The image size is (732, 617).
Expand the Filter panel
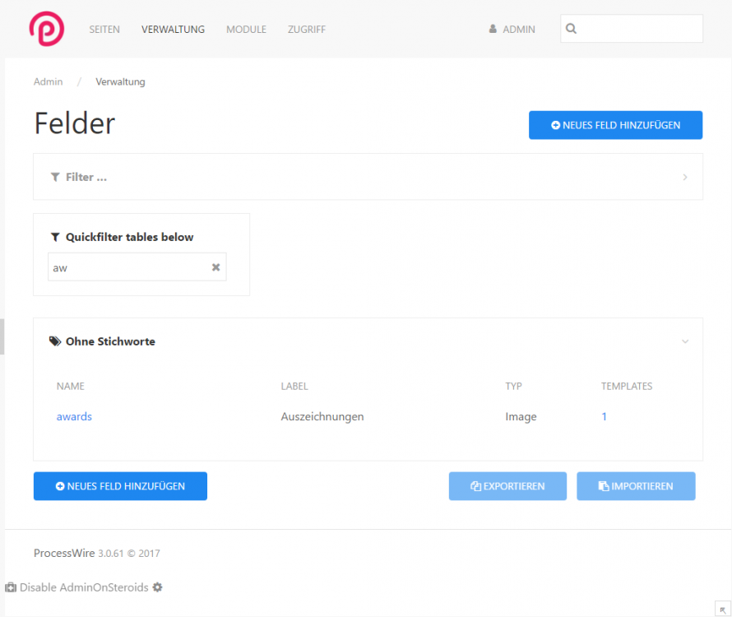(685, 176)
